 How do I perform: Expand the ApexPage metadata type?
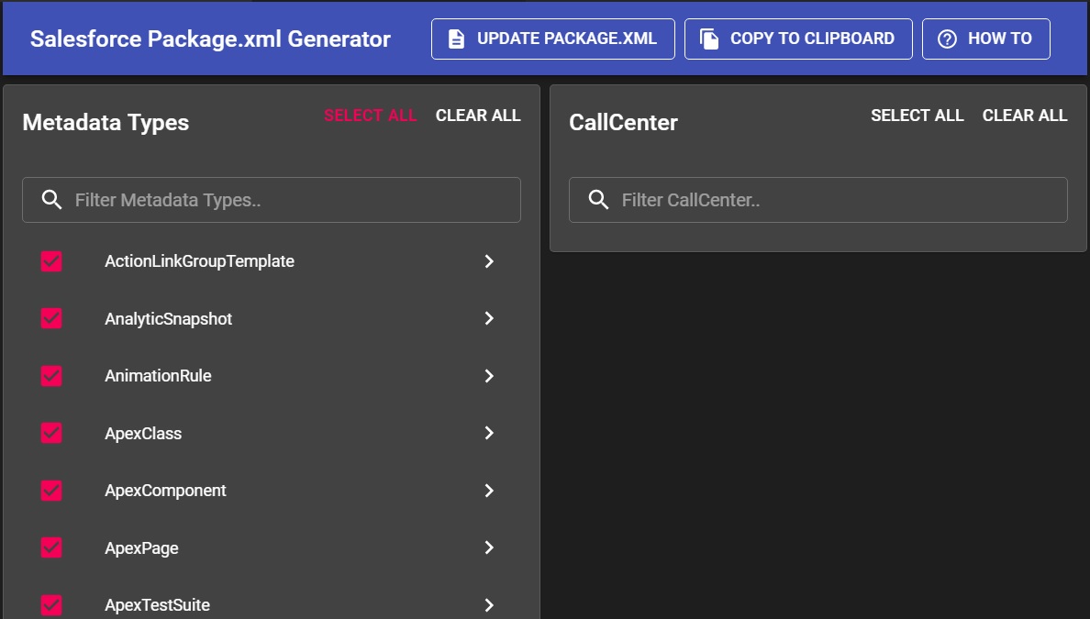(x=489, y=547)
